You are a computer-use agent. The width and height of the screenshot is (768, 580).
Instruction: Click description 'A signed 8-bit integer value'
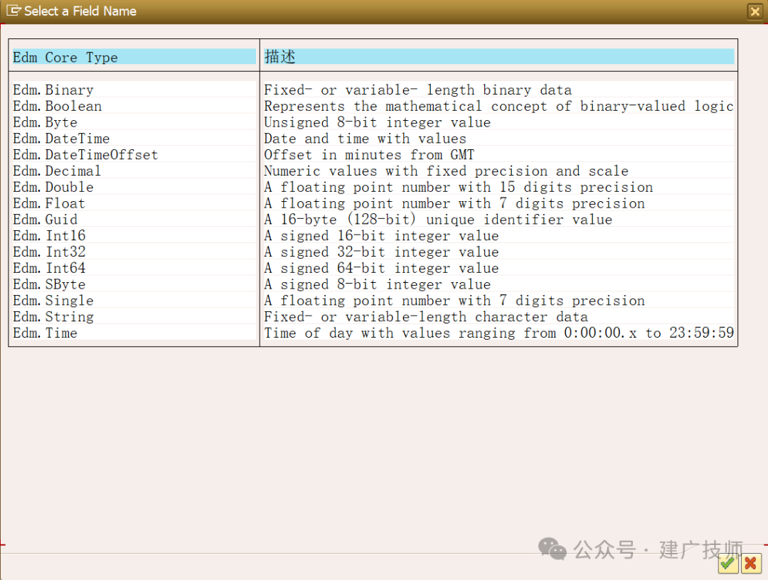pos(377,284)
